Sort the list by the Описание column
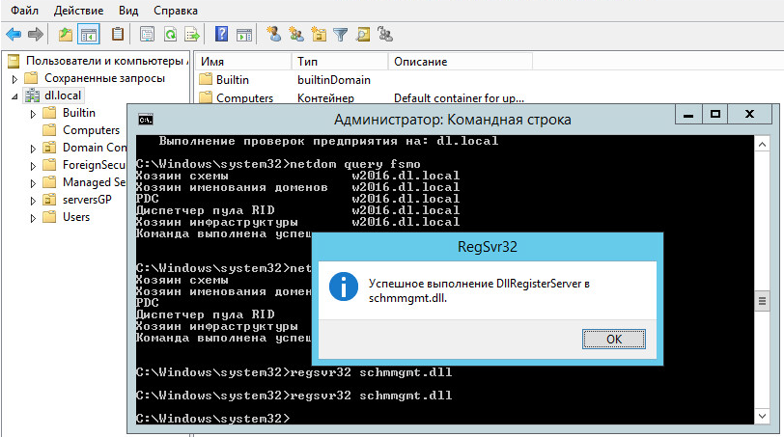784x437 pixels. pos(460,62)
